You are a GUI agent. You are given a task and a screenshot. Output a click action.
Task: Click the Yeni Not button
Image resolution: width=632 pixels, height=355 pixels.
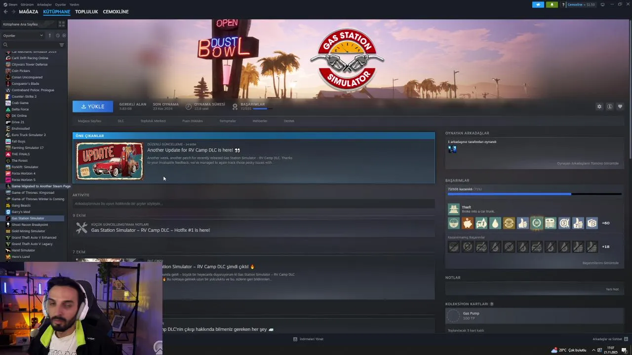612,289
